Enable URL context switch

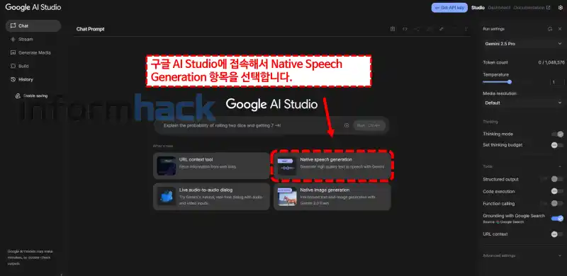tap(557, 234)
